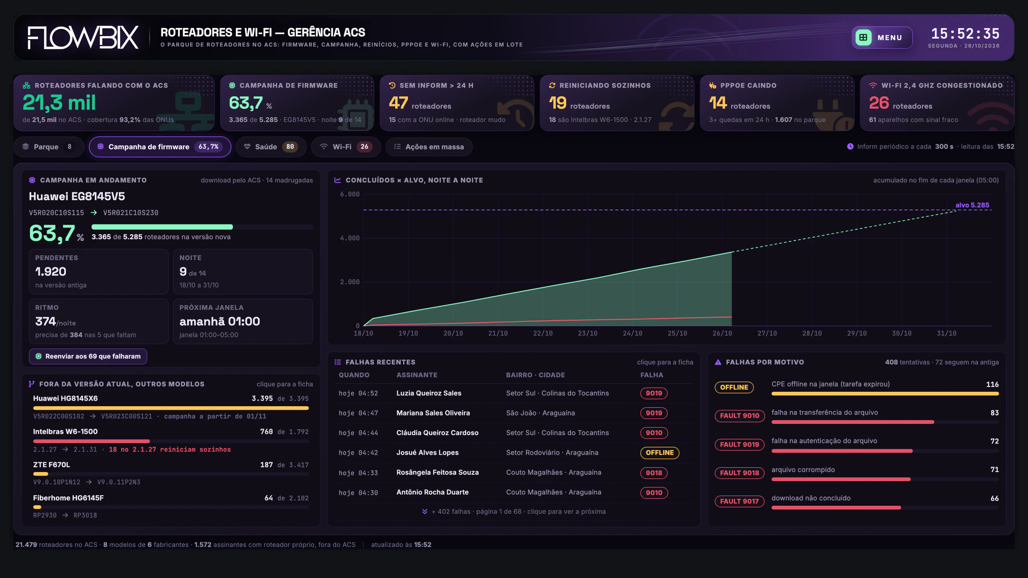The height and width of the screenshot is (578, 1028).
Task: Click the campaign 63,7% progress bar
Action: point(202,227)
